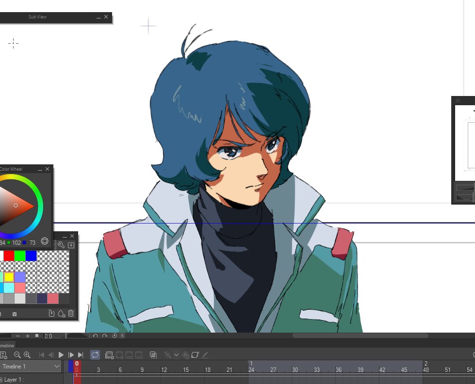Click the canvas zoom in plus button
Screen dimensions: 475x384
(28, 336)
